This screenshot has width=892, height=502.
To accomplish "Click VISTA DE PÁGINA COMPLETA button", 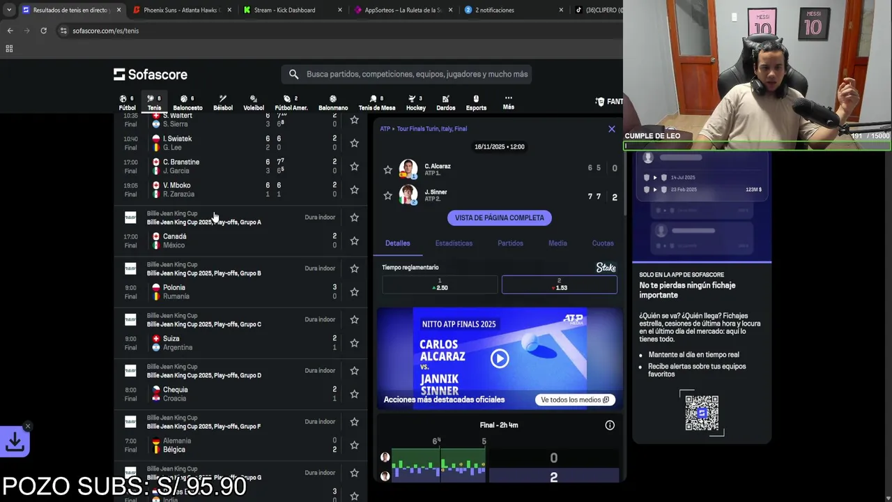I will [500, 218].
